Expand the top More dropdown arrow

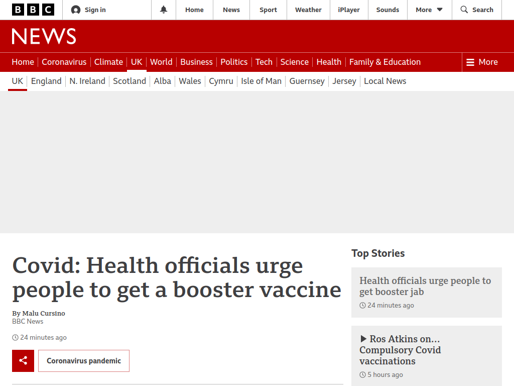pyautogui.click(x=440, y=10)
